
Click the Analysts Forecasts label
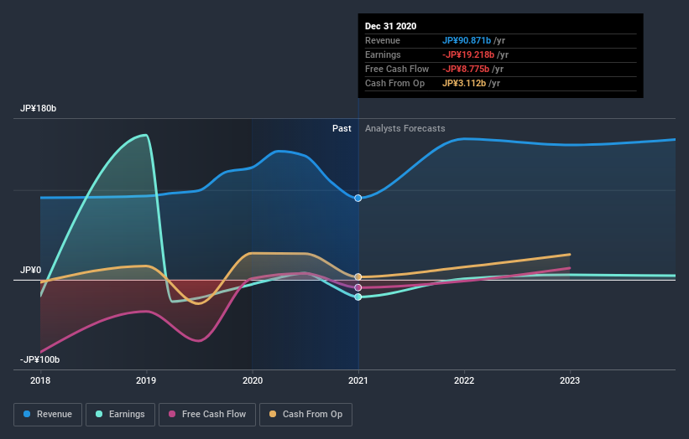point(405,128)
